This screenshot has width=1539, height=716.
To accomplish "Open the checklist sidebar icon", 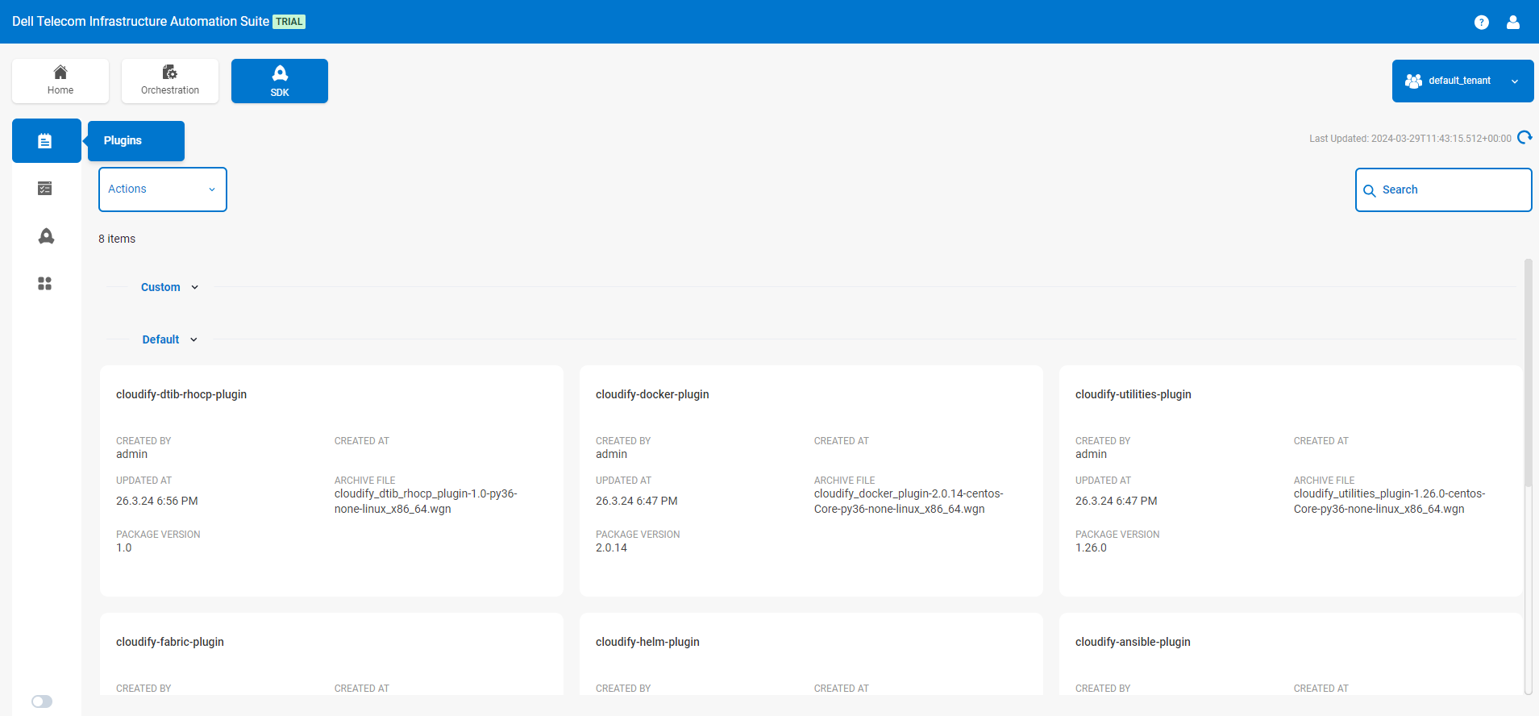I will [x=45, y=189].
